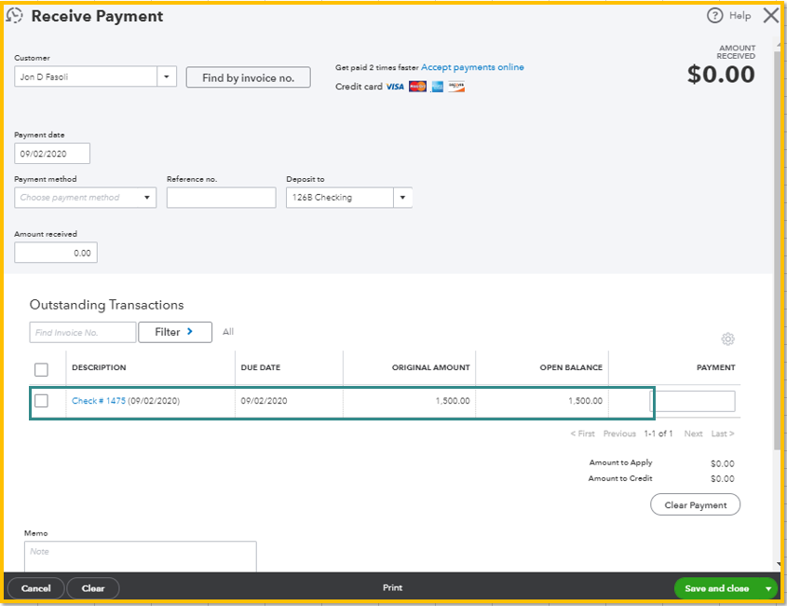Click the ORIGINAL AMOUNT column header
Screen dimensions: 787x606
click(430, 367)
